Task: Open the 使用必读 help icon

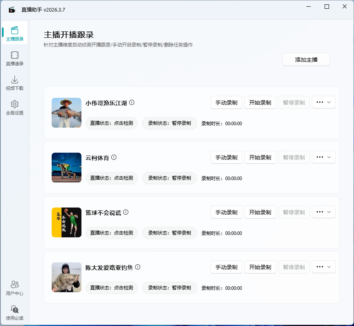Action: pos(14,312)
